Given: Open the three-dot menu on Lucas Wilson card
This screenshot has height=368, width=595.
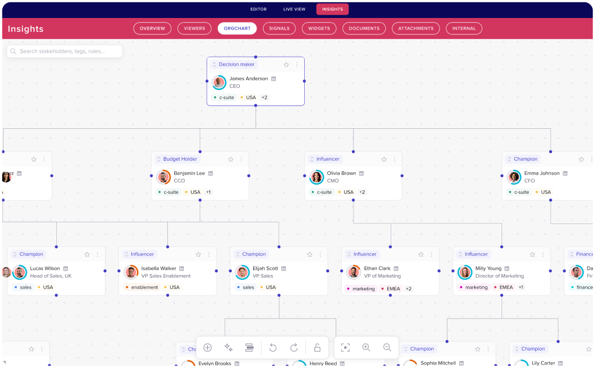Looking at the screenshot, I should 98,255.
